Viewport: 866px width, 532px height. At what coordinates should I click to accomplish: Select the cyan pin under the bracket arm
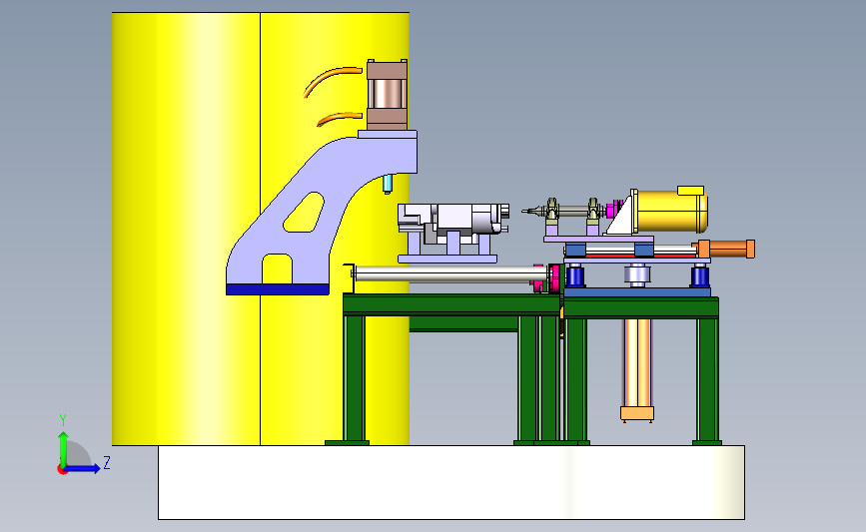388,184
